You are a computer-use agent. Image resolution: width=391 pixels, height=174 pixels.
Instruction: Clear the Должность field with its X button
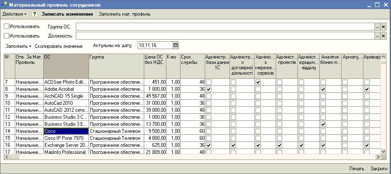pos(383,36)
